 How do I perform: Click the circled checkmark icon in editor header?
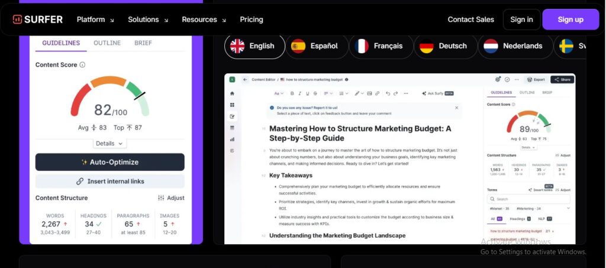pyautogui.click(x=507, y=79)
